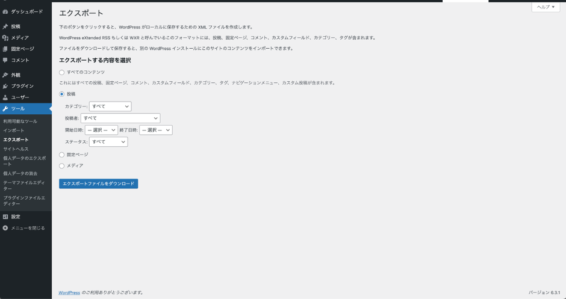Click the WordPress footer link
This screenshot has height=299, width=566.
69,292
